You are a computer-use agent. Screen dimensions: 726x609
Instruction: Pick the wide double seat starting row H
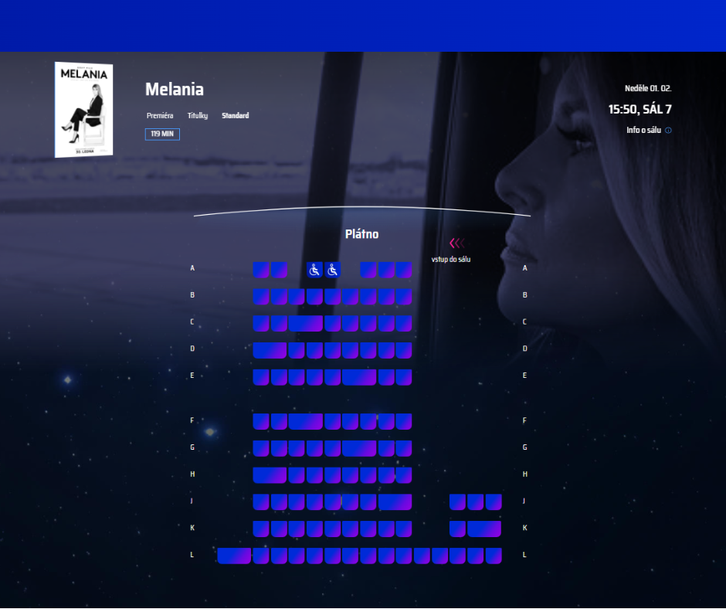[270, 475]
